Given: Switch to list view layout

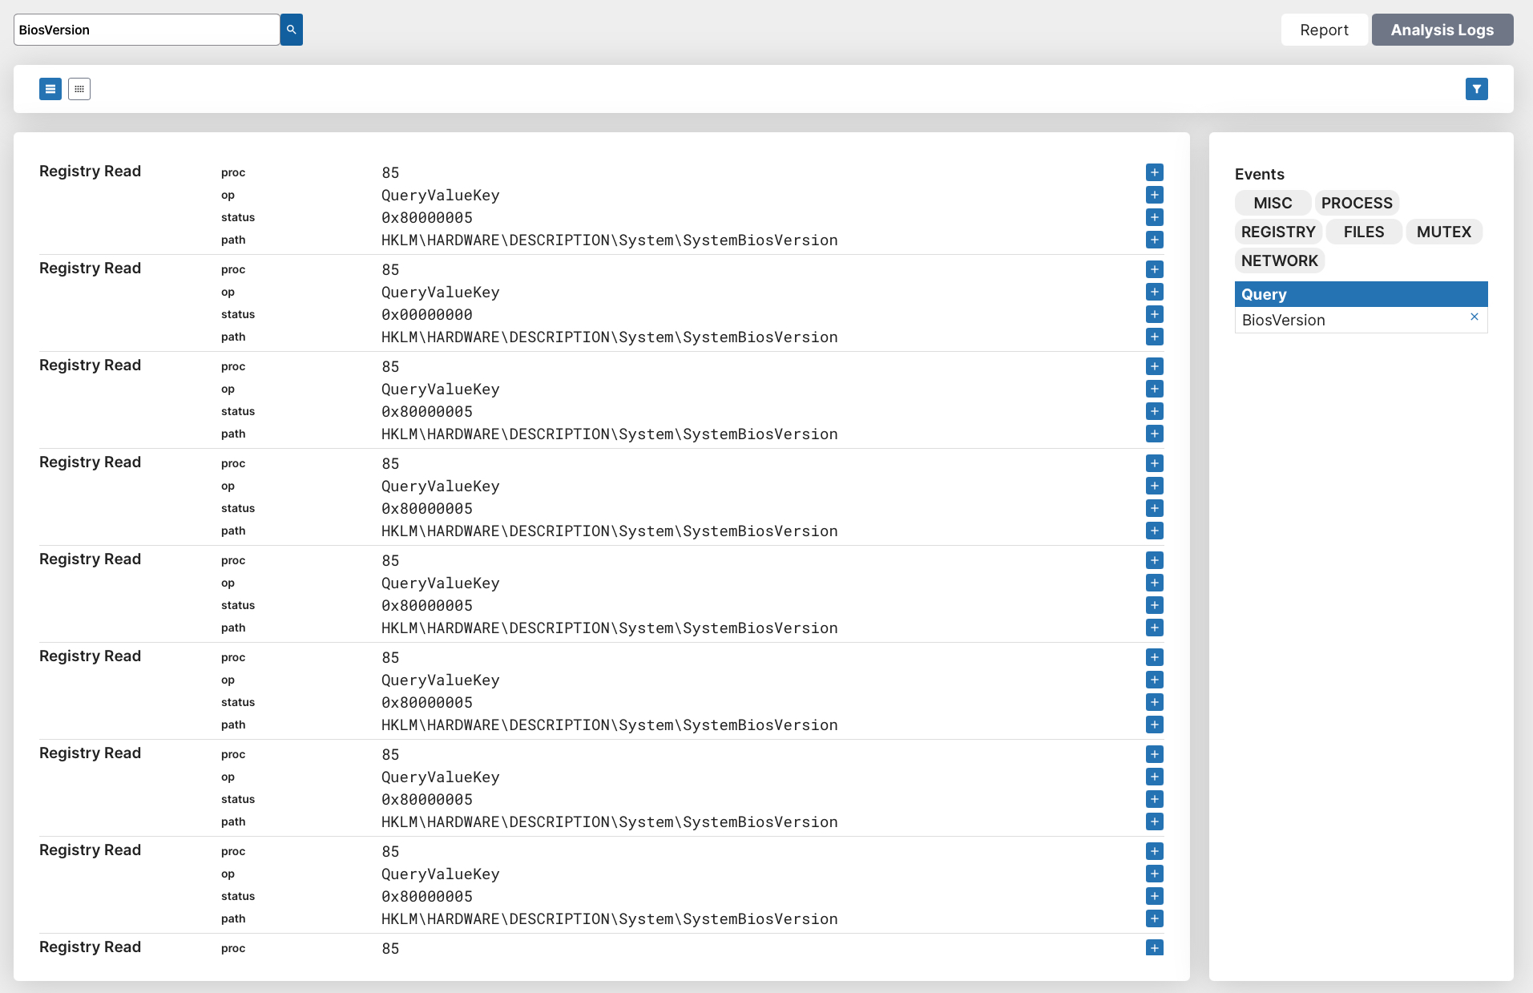Looking at the screenshot, I should pos(50,89).
